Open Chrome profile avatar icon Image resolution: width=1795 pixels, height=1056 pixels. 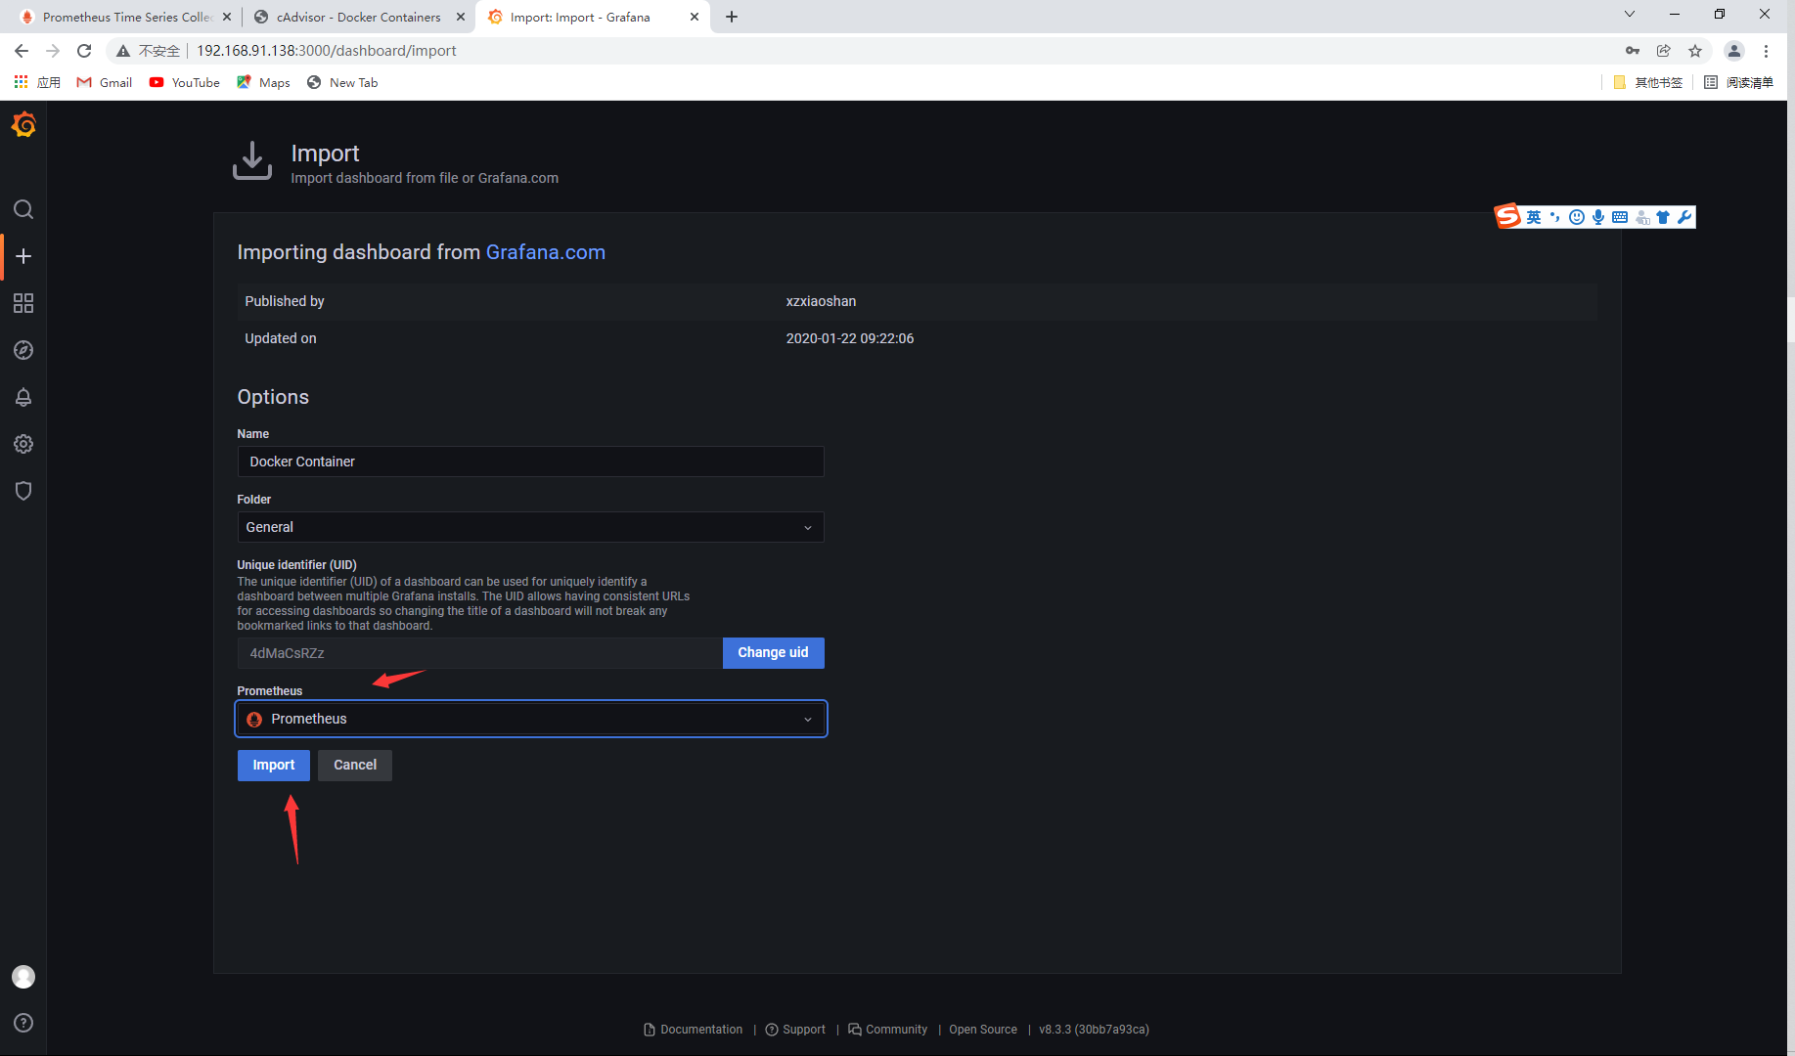[1734, 51]
